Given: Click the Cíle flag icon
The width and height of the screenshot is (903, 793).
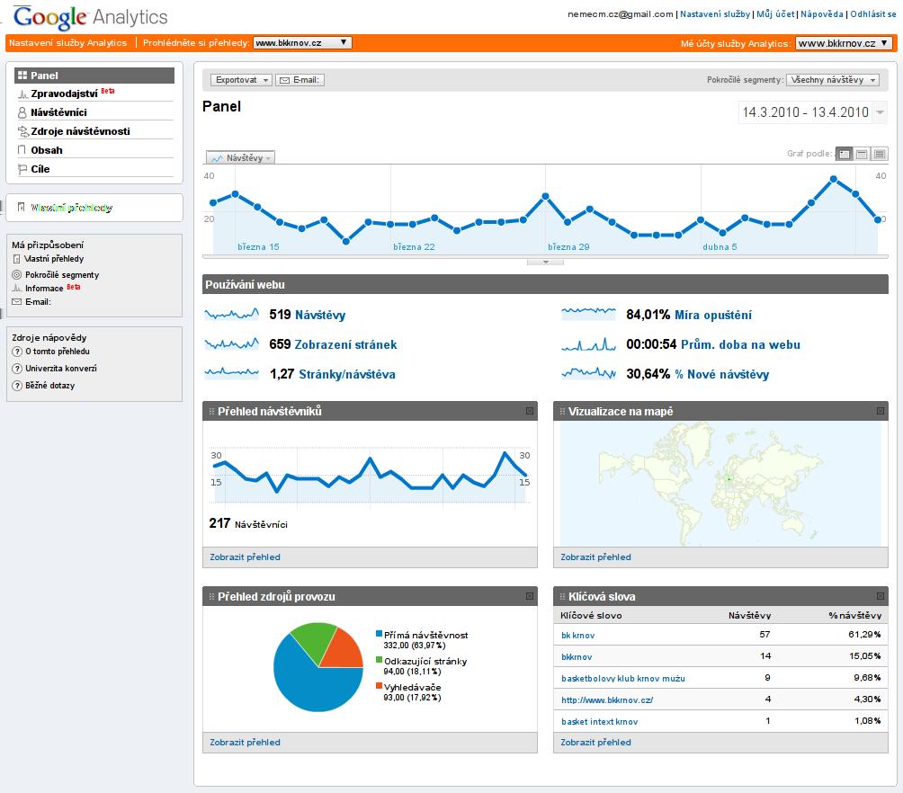Looking at the screenshot, I should tap(22, 169).
